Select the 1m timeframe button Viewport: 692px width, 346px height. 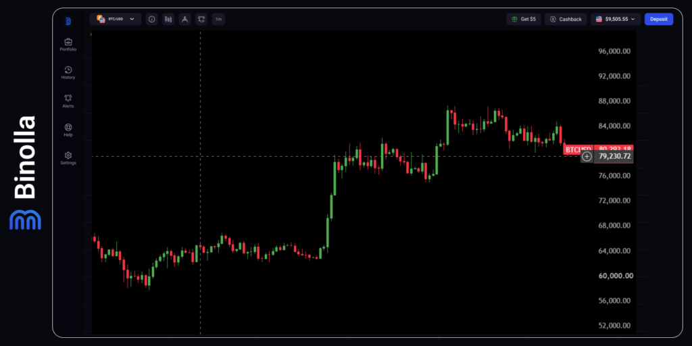(x=218, y=19)
